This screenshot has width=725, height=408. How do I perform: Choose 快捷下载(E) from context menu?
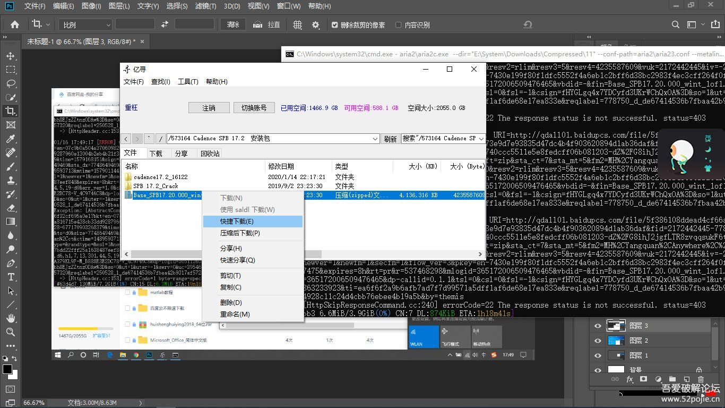point(253,222)
